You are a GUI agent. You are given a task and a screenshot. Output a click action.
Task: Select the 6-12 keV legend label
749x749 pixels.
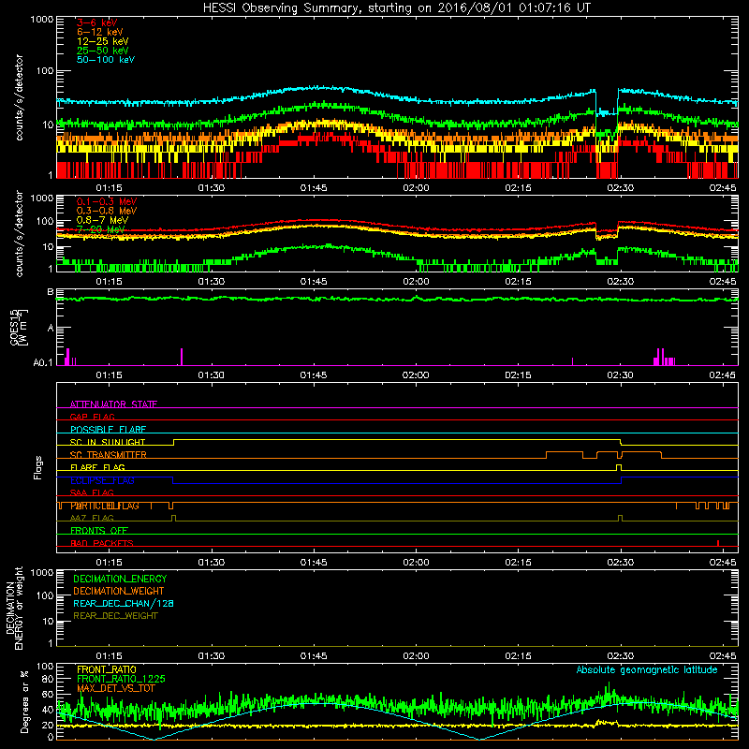pyautogui.click(x=99, y=32)
